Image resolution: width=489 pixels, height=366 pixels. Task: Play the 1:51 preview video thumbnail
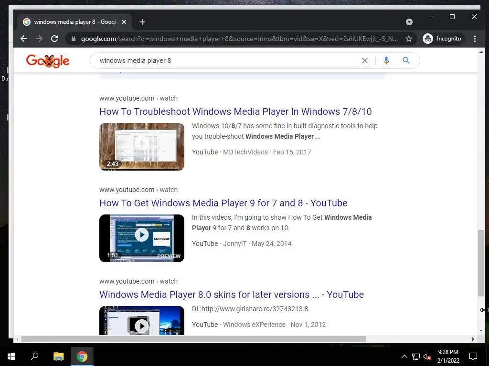pyautogui.click(x=142, y=238)
